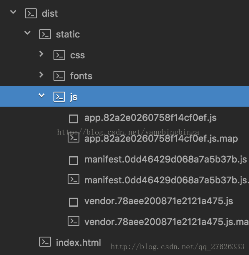Screen dimensions: 249x255
Task: Expand the fonts folder
Action: 41,75
